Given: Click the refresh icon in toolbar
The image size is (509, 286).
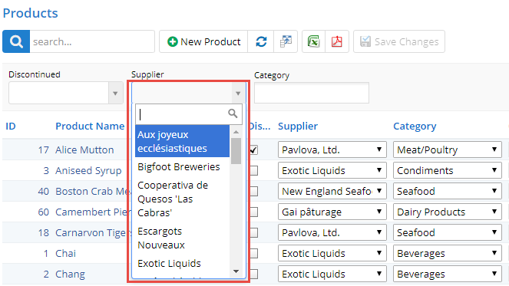Looking at the screenshot, I should tap(261, 41).
